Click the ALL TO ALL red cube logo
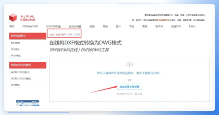 click(x=13, y=18)
